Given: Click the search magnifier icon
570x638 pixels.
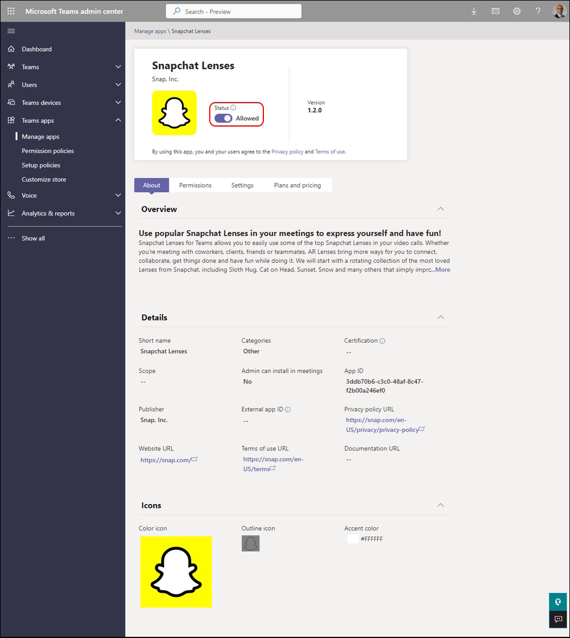Looking at the screenshot, I should coord(177,11).
